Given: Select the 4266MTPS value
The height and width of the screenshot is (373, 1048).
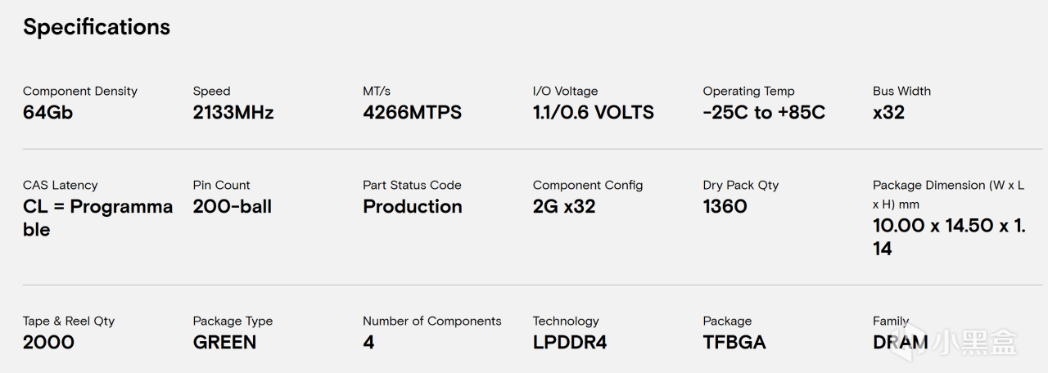Looking at the screenshot, I should [413, 113].
